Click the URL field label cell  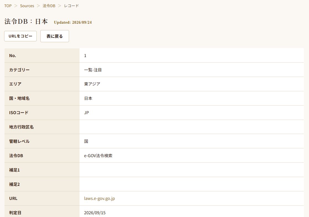point(42,199)
